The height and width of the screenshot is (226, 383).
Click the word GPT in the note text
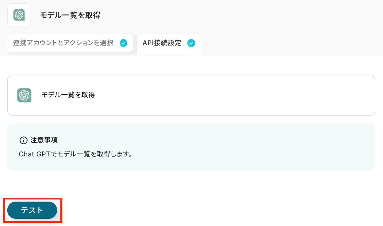click(43, 154)
